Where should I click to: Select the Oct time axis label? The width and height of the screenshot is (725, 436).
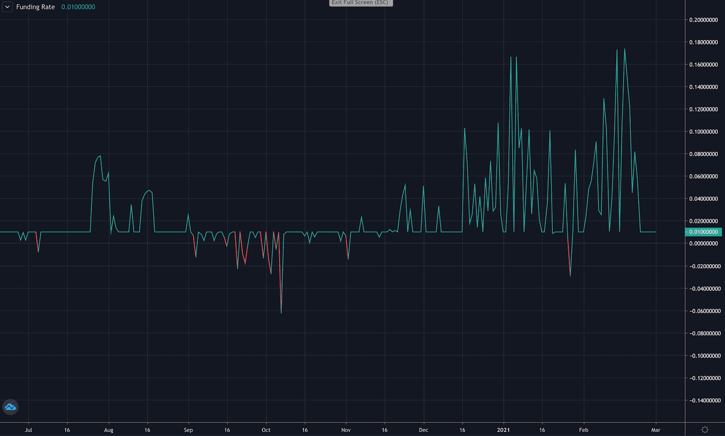pyautogui.click(x=266, y=430)
